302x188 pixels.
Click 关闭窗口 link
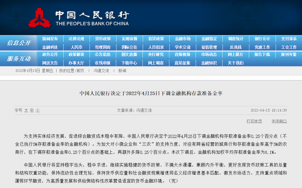[x=279, y=121]
